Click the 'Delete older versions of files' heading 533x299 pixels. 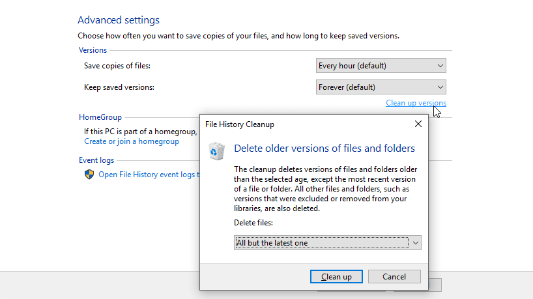pyautogui.click(x=324, y=149)
